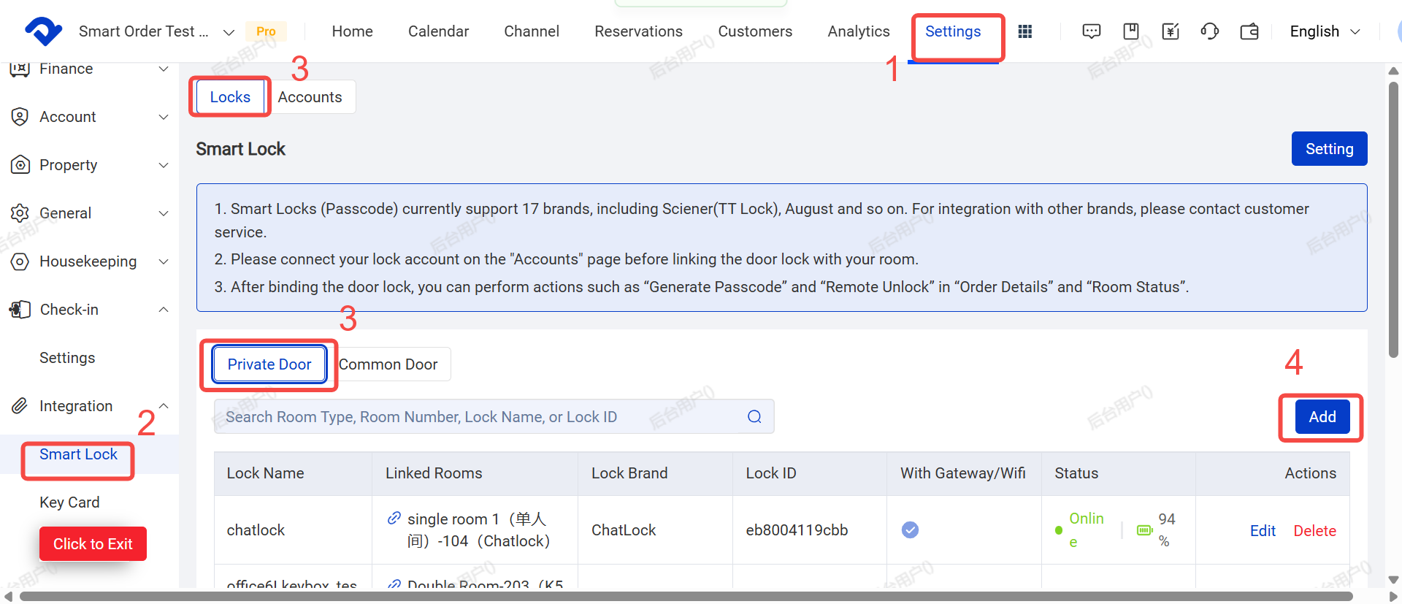Click the Account shield icon
1402x604 pixels.
[x=20, y=117]
